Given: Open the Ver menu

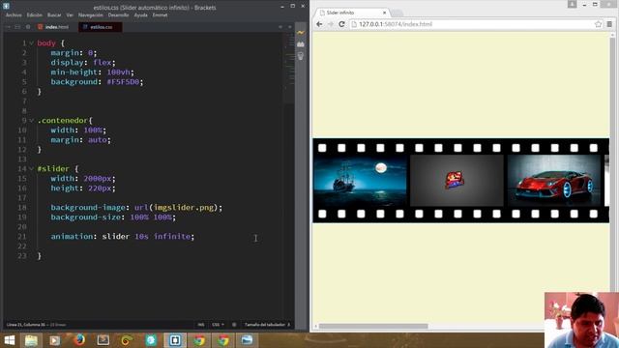Looking at the screenshot, I should tap(70, 15).
